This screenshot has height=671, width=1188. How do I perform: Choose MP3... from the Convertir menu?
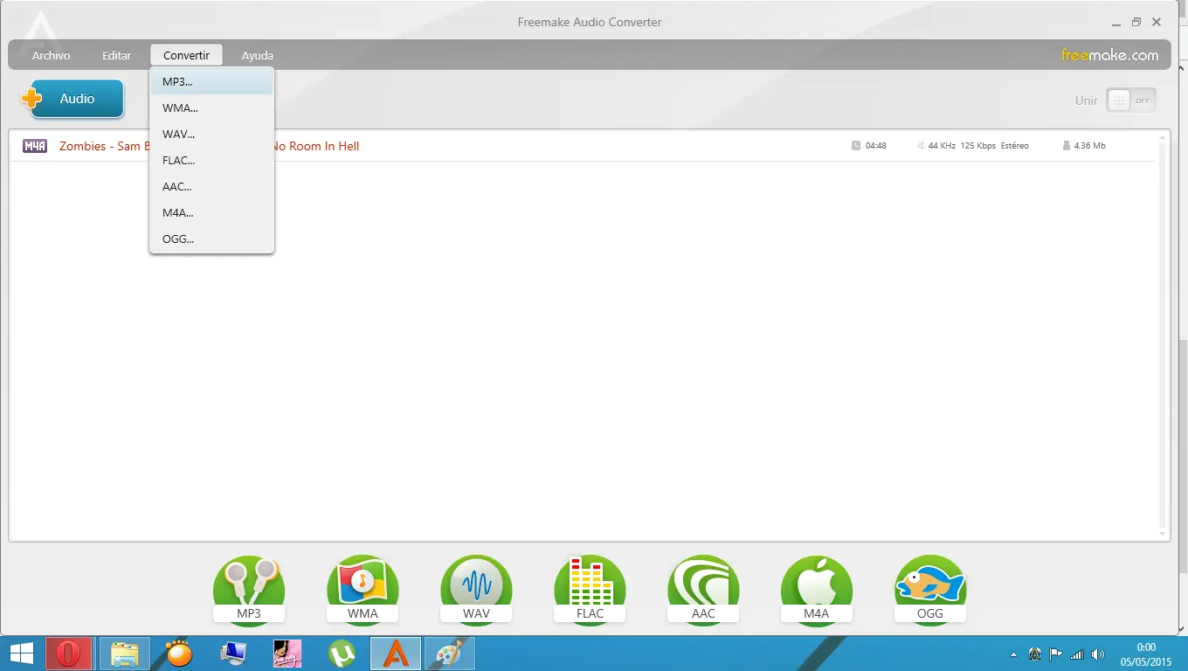[212, 82]
